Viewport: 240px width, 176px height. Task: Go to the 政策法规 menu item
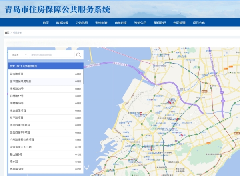(x=62, y=23)
